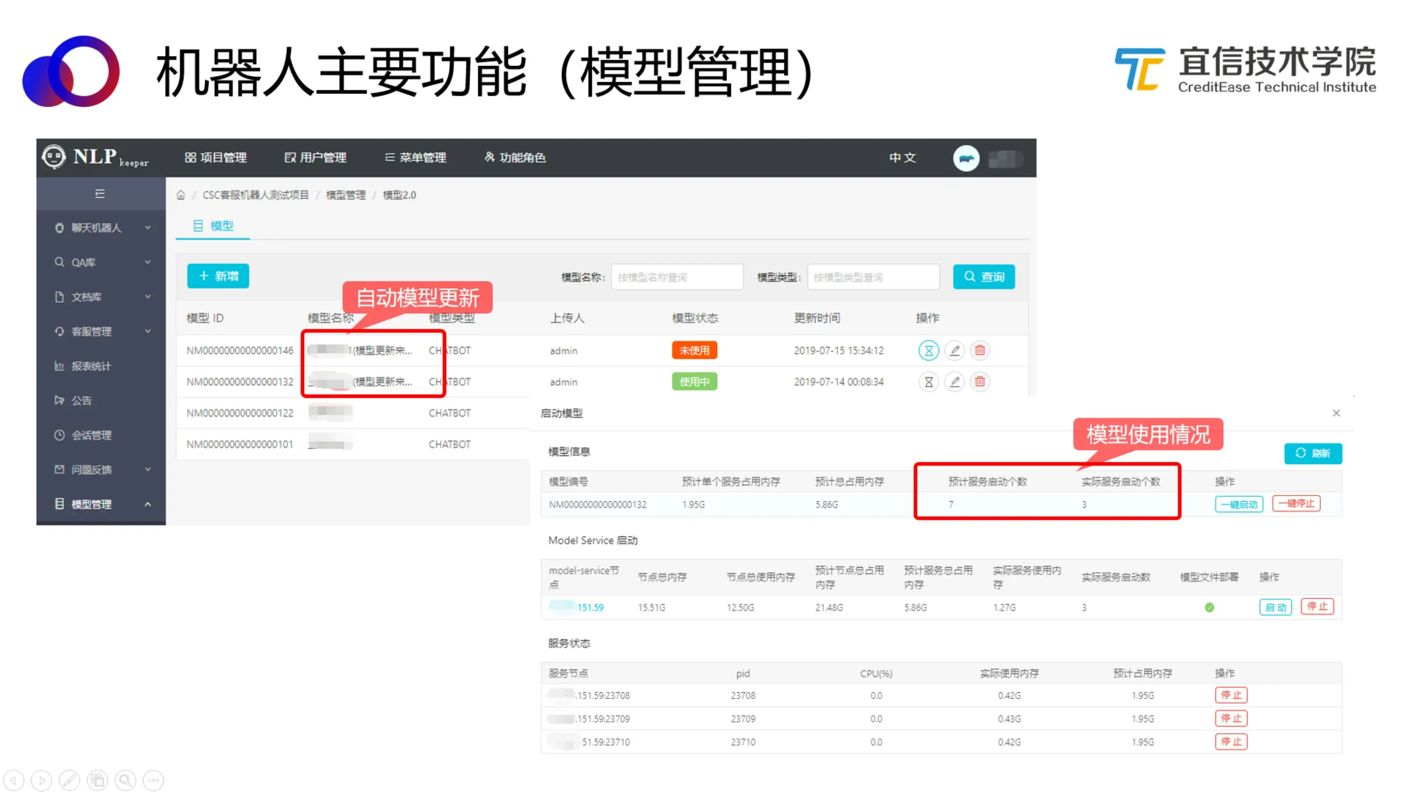The height and width of the screenshot is (794, 1413).
Task: Go to next slide arrow
Action: click(41, 780)
